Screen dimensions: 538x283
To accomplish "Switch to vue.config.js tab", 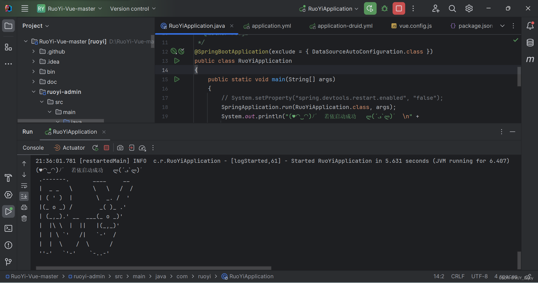I will tap(411, 26).
